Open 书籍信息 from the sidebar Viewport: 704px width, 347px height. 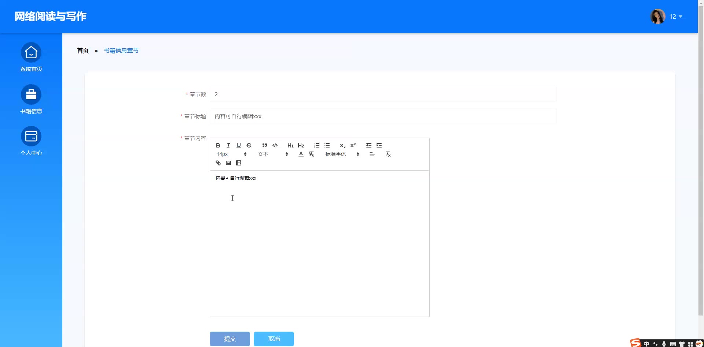click(31, 100)
